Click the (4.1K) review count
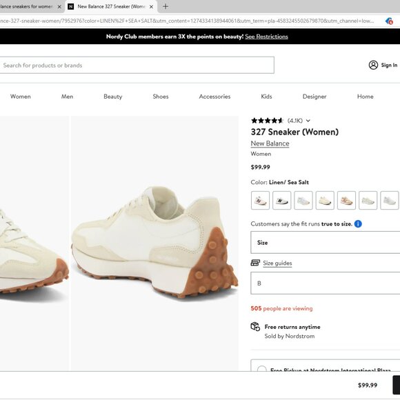400x400 pixels. (295, 121)
